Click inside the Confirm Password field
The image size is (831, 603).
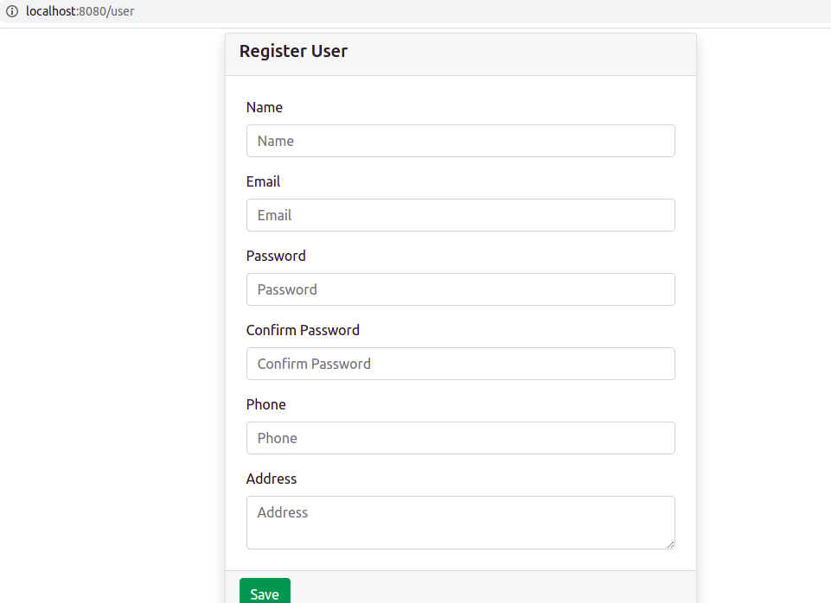460,364
